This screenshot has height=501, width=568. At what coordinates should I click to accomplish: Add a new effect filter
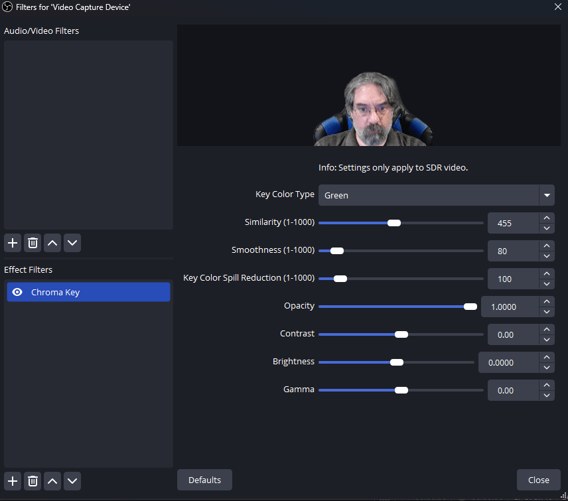tap(13, 480)
